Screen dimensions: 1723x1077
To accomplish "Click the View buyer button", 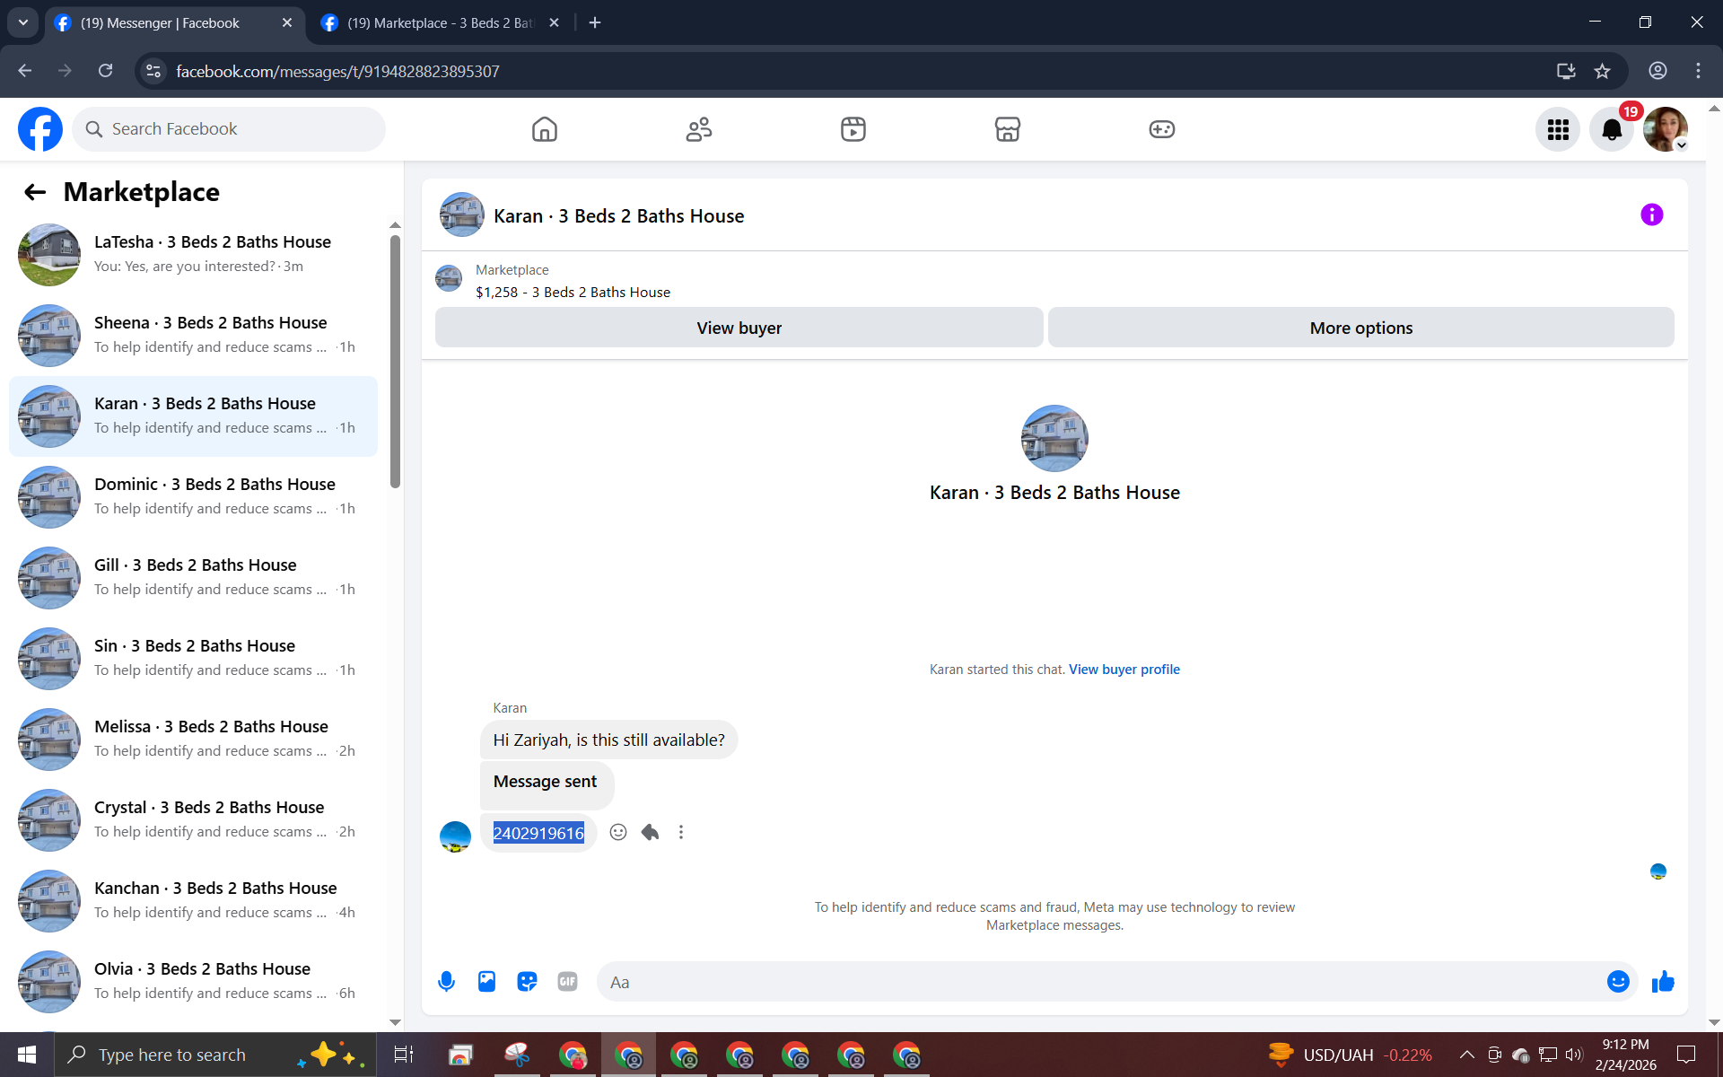I will pos(739,328).
